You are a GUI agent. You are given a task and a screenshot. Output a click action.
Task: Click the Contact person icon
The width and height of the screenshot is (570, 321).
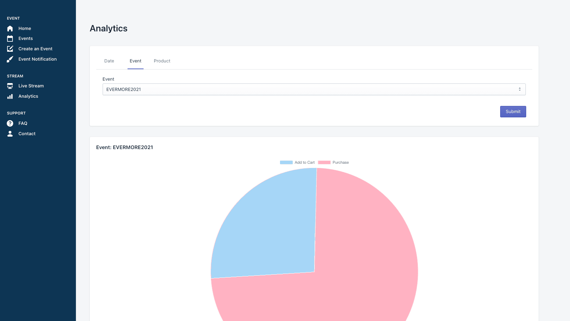pyautogui.click(x=10, y=133)
